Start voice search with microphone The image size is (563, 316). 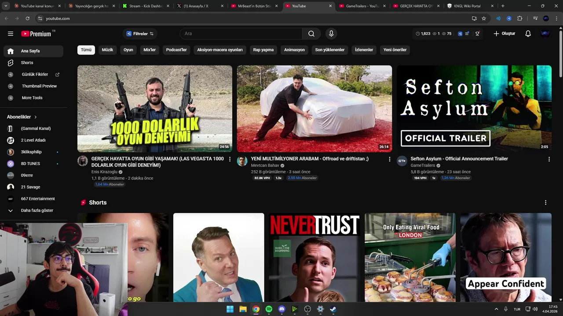click(331, 34)
